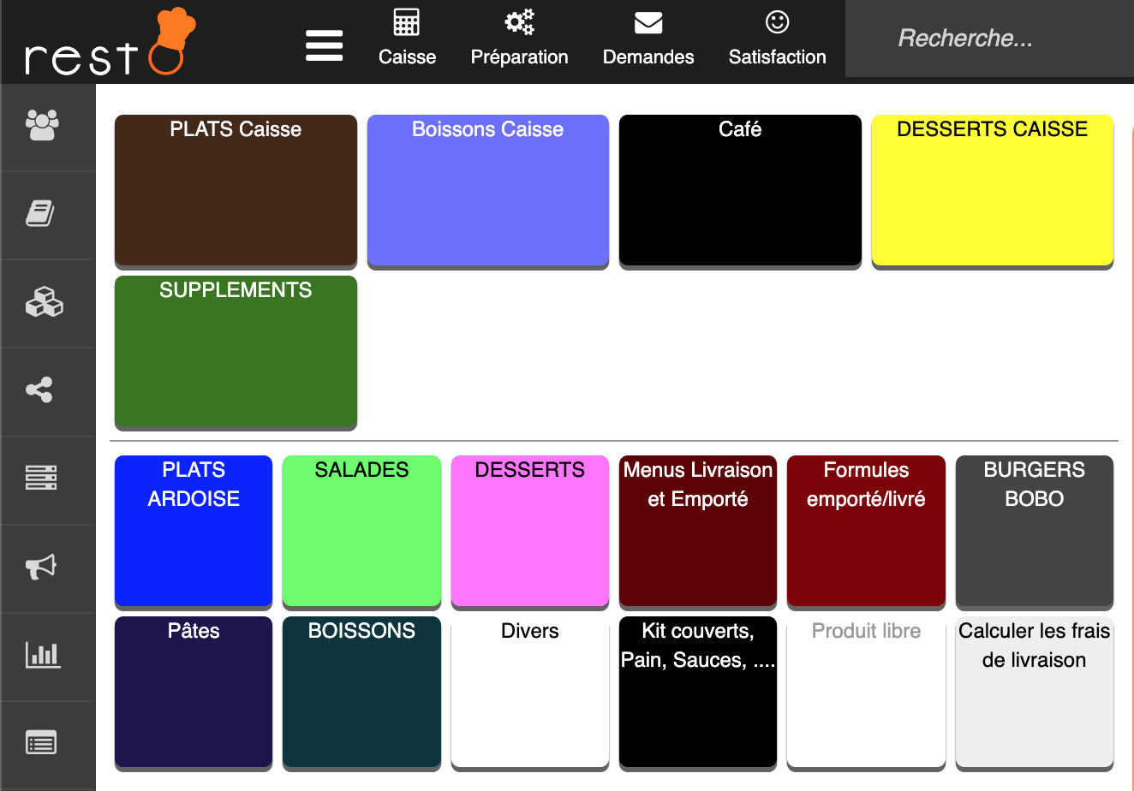Open the book icon in sidebar
This screenshot has height=791, width=1134.
click(x=40, y=213)
